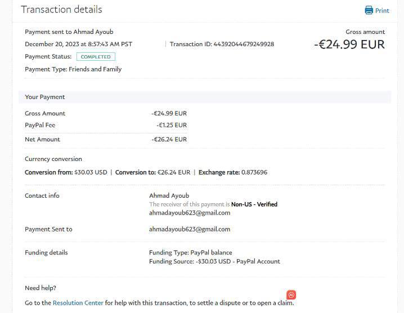Click the Net Amount value -€26.24 EUR
Viewport: 404px width, 313px height.
169,139
